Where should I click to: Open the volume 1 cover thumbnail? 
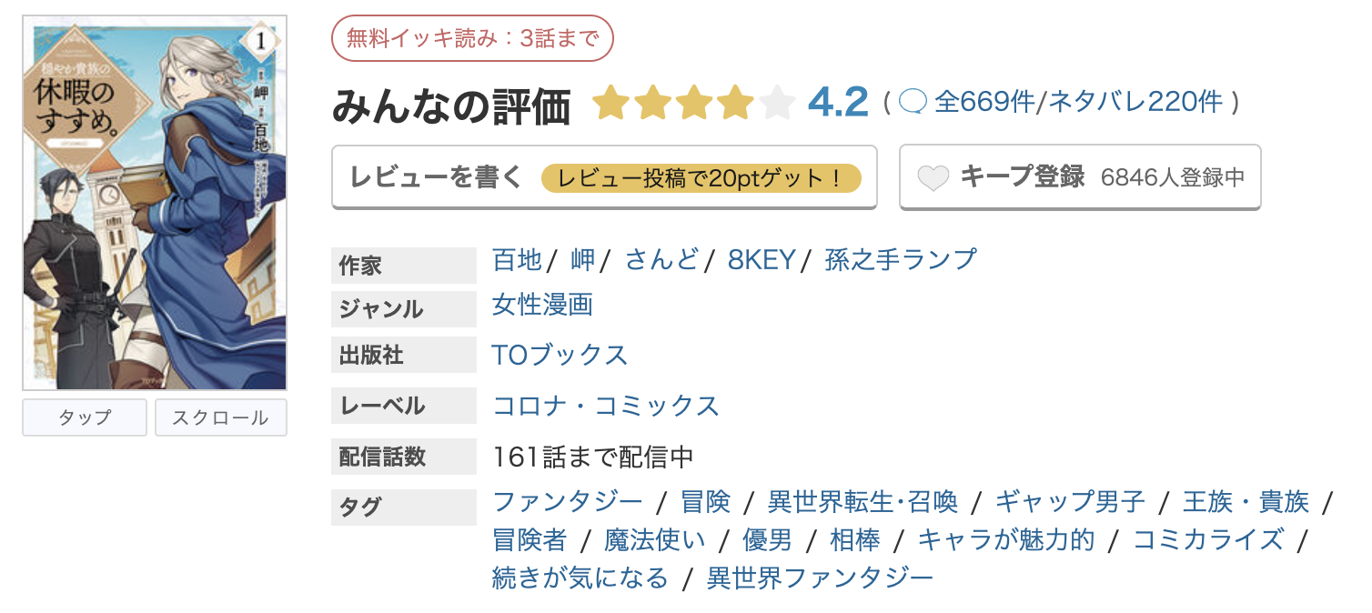click(152, 200)
